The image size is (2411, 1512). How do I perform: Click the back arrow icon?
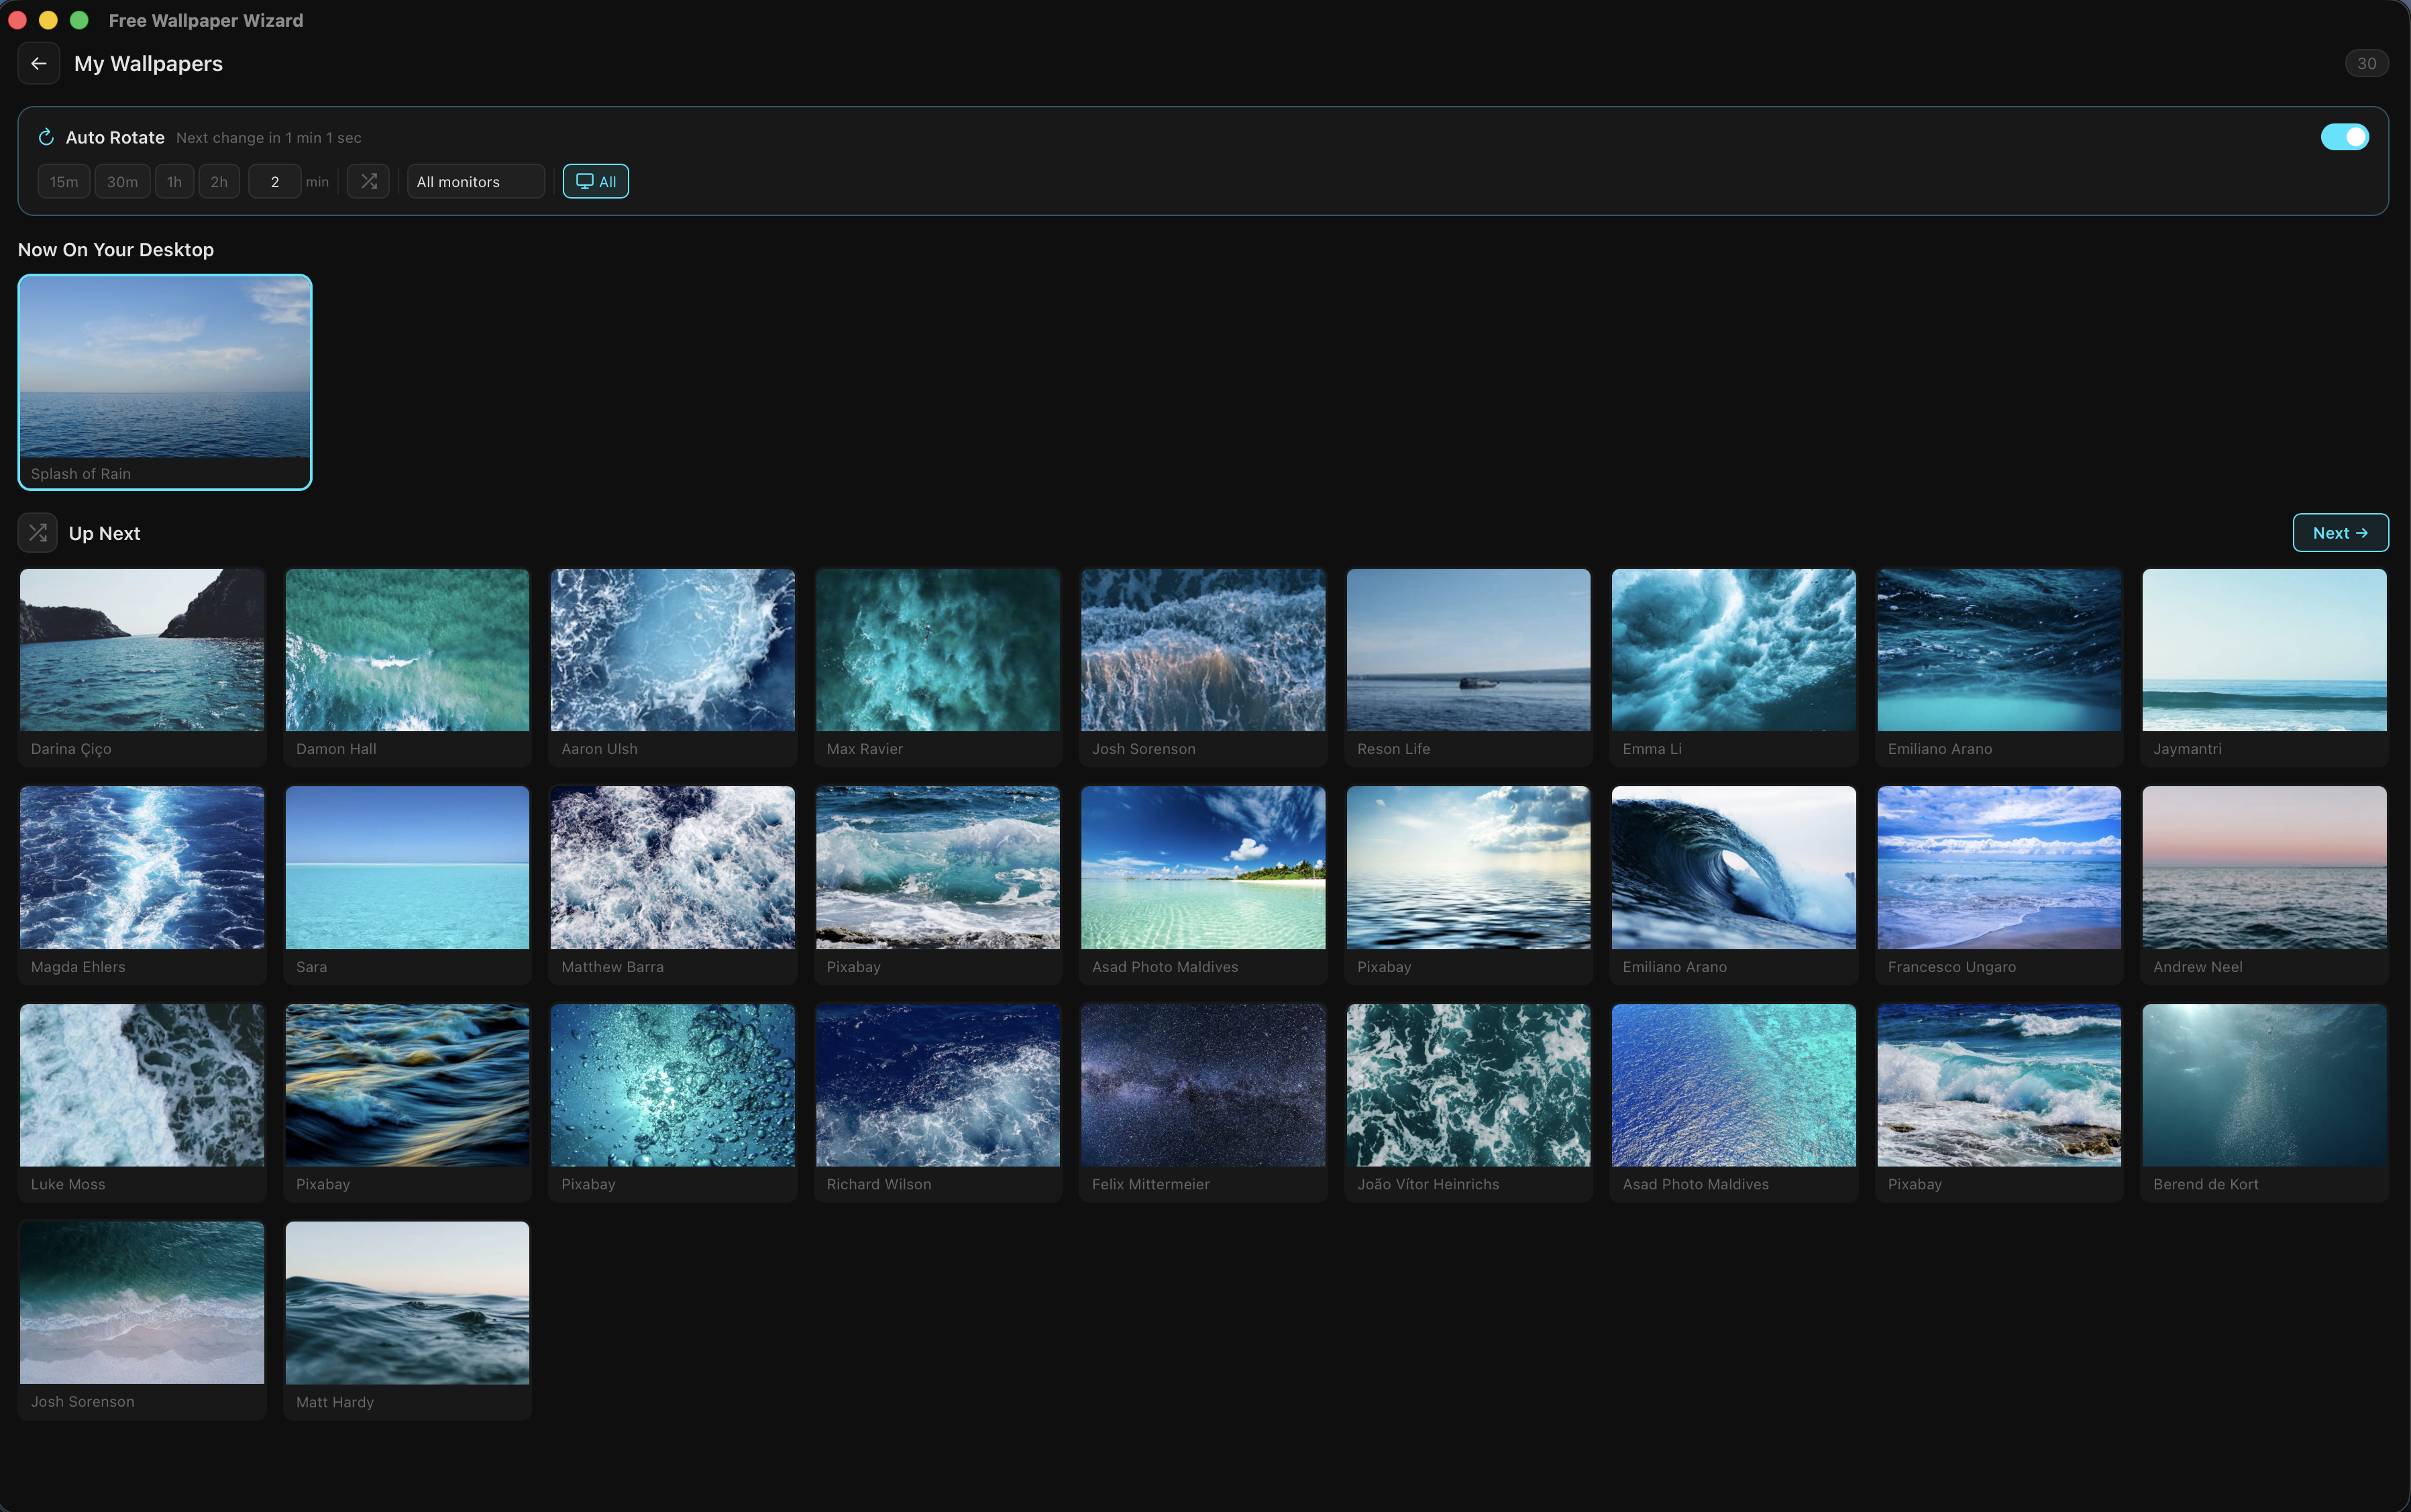click(39, 63)
